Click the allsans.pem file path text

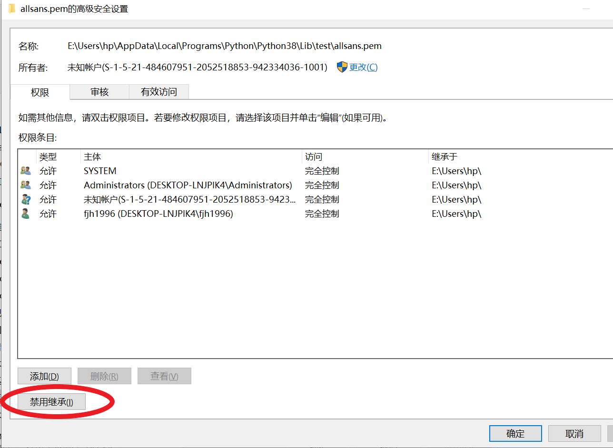[225, 46]
